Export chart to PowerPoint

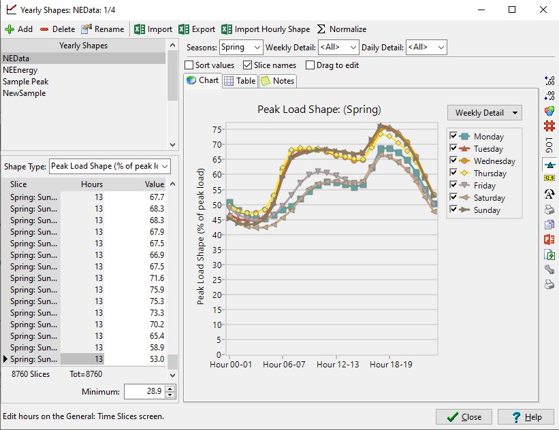point(549,239)
